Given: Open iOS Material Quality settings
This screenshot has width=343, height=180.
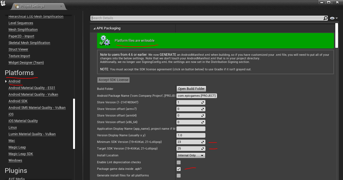Looking at the screenshot, I should click(x=23, y=121).
